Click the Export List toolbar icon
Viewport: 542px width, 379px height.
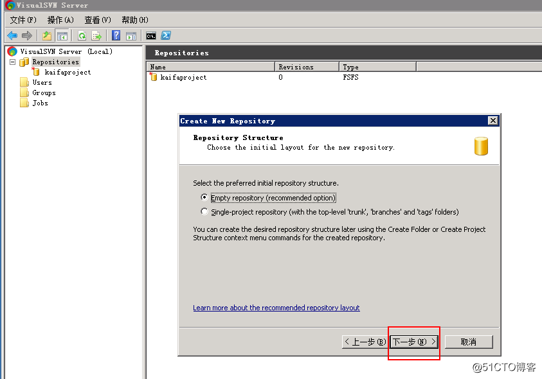click(x=96, y=35)
